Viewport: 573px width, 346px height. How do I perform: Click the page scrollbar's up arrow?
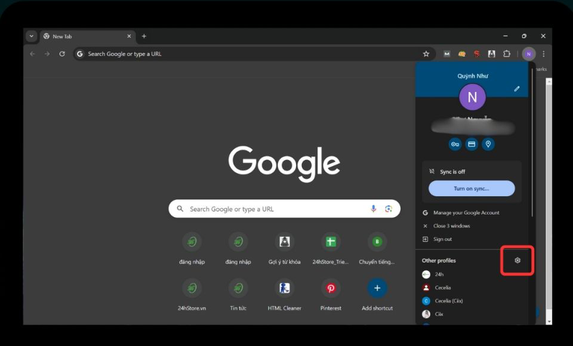tap(549, 82)
